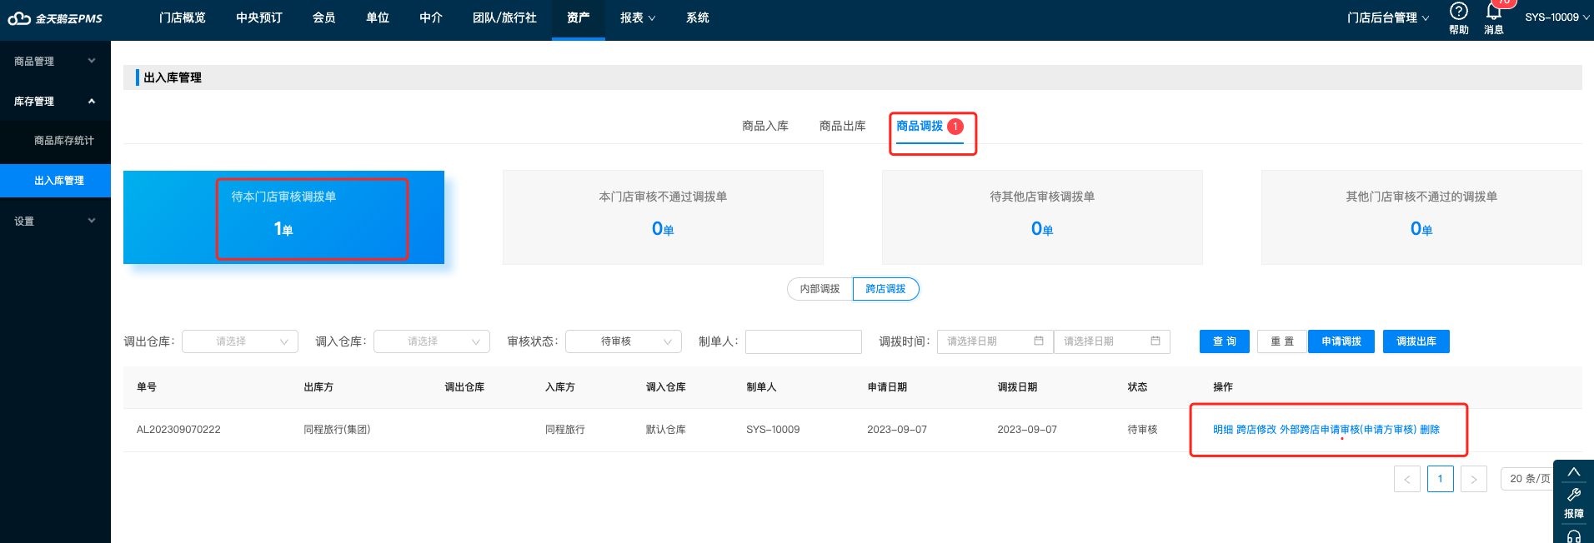This screenshot has height=543, width=1594.
Task: Open 会员 in top navigation
Action: coord(324,17)
